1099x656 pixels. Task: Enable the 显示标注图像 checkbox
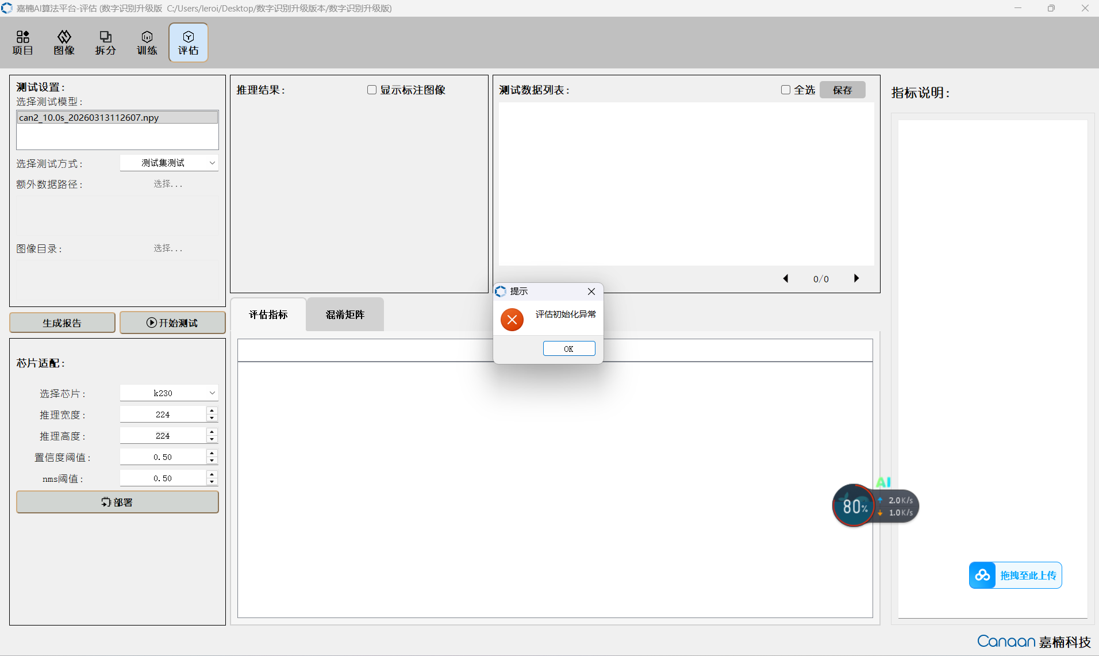point(372,90)
